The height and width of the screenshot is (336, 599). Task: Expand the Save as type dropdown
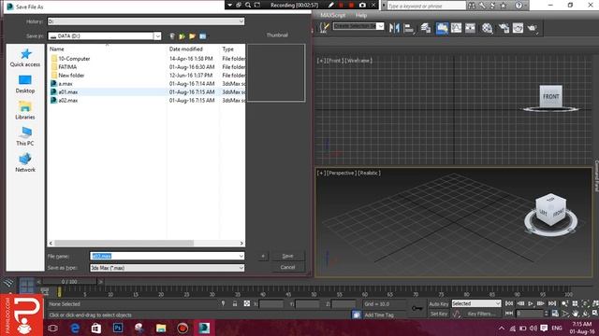coord(241,268)
